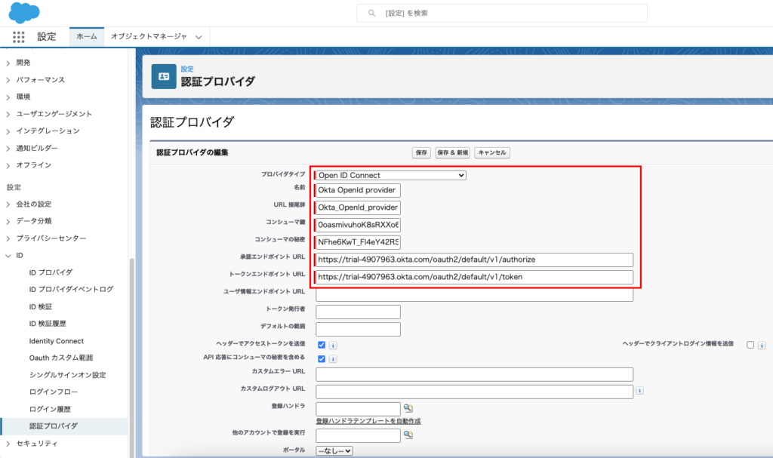Click the 保存 button

(x=421, y=152)
